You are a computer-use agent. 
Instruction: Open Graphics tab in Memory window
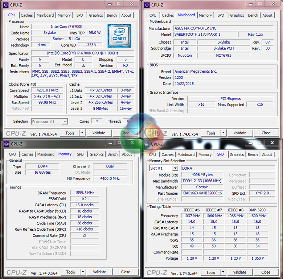coord(97,154)
